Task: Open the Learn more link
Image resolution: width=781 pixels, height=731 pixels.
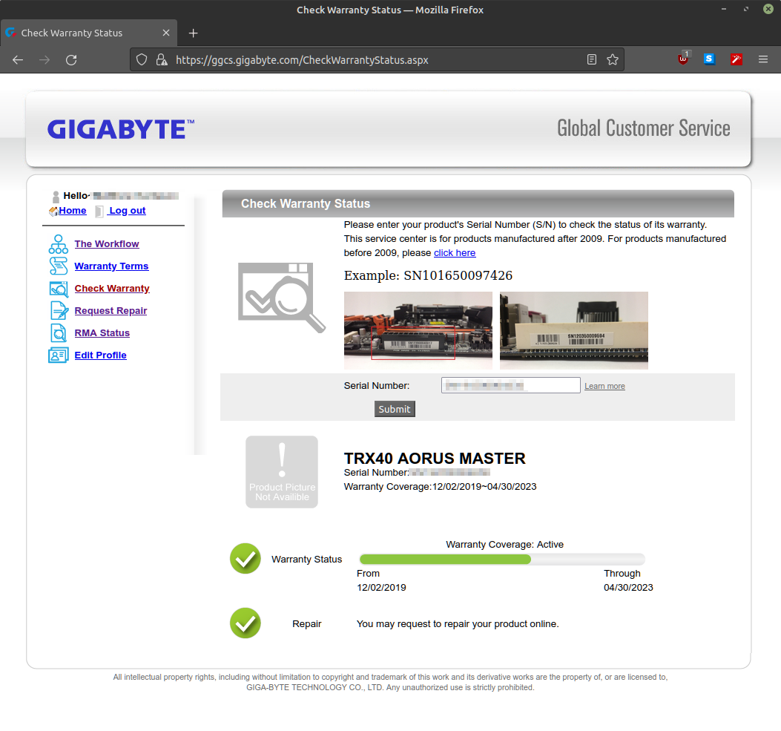Action: coord(604,386)
